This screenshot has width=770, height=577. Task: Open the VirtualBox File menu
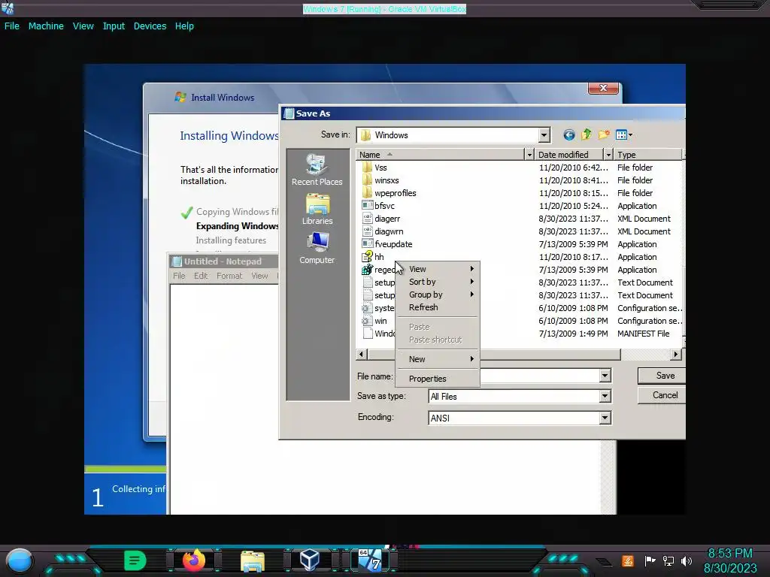pyautogui.click(x=12, y=26)
